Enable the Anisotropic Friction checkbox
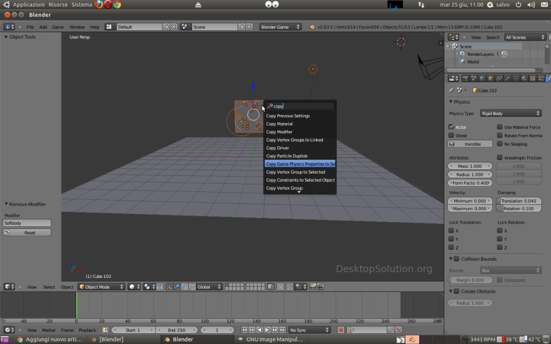The image size is (551, 344). pyautogui.click(x=500, y=158)
